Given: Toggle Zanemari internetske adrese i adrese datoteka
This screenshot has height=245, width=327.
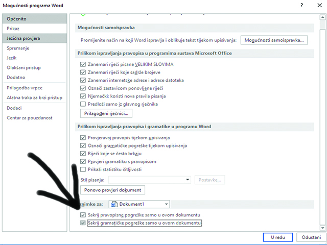Looking at the screenshot, I should (83, 80).
